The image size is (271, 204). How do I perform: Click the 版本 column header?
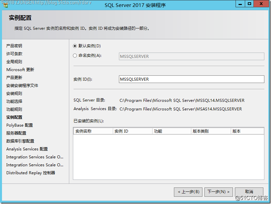coord(247,131)
